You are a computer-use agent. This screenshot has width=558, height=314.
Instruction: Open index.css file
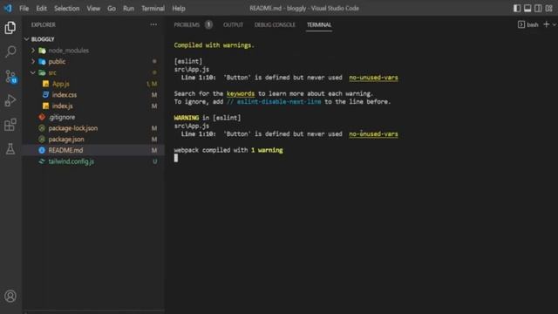click(x=94, y=95)
